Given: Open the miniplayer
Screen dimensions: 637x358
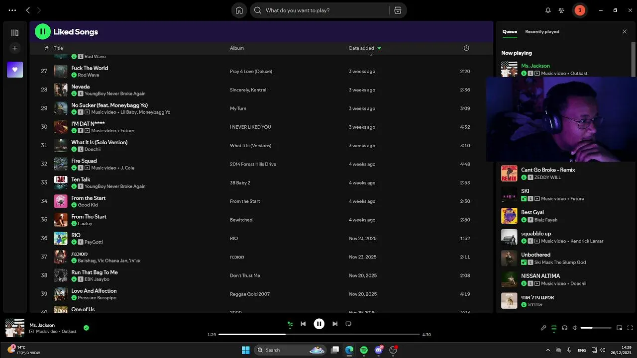Looking at the screenshot, I should click(x=620, y=328).
